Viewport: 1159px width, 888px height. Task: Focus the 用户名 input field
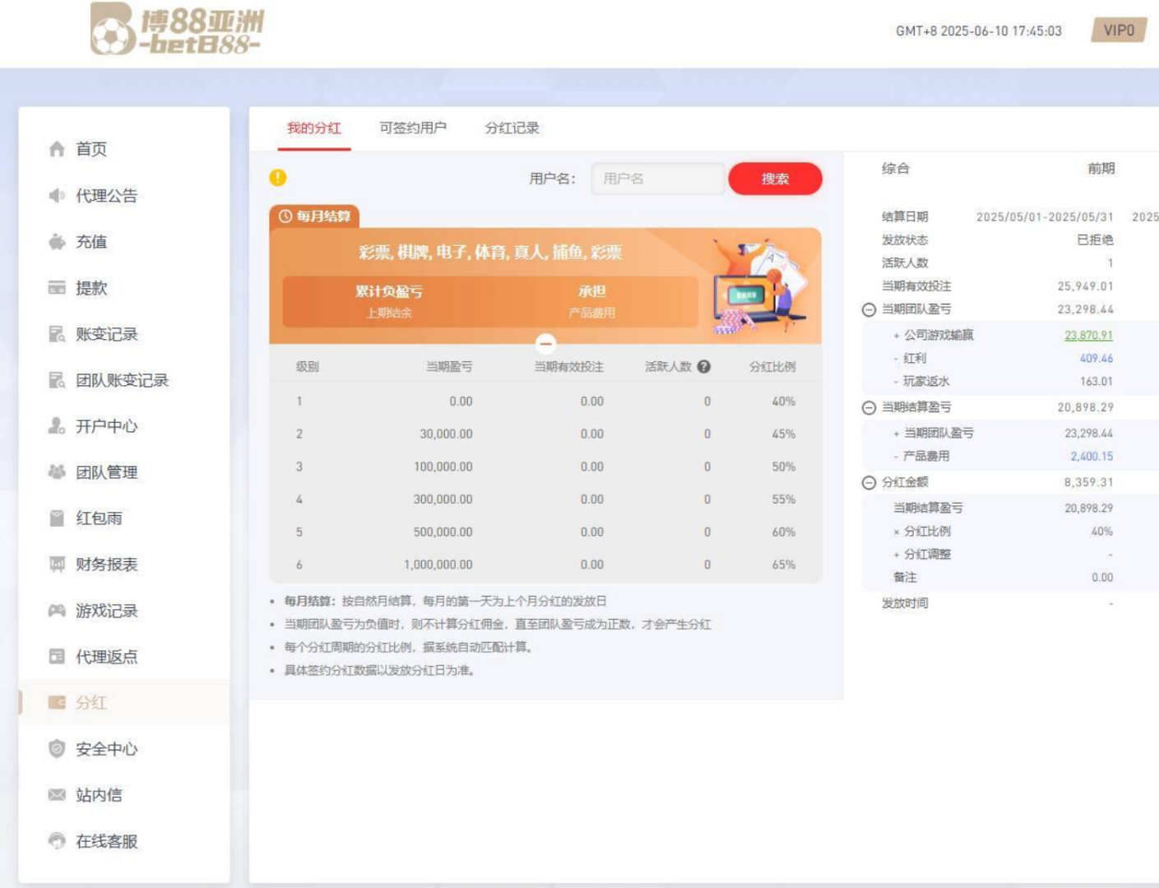657,179
